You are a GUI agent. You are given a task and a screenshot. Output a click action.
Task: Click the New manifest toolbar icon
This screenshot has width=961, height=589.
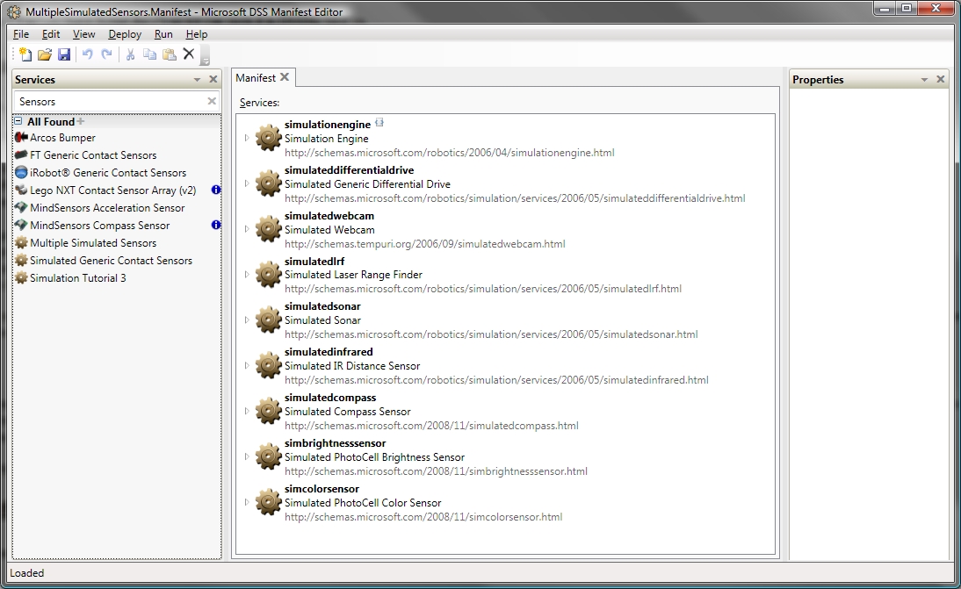point(25,54)
